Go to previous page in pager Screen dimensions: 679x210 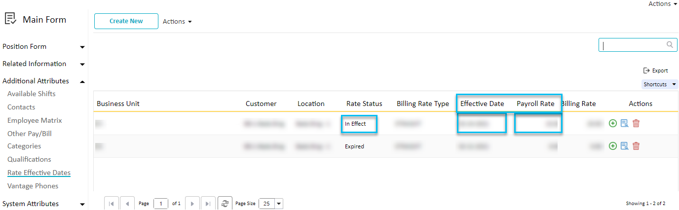click(127, 204)
